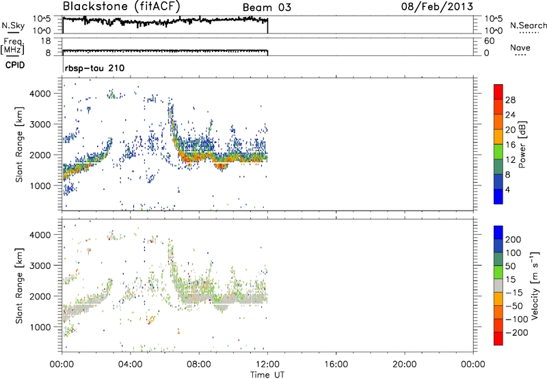Click the N.Search legend label
Image resolution: width=547 pixels, height=379 pixels.
pos(528,25)
